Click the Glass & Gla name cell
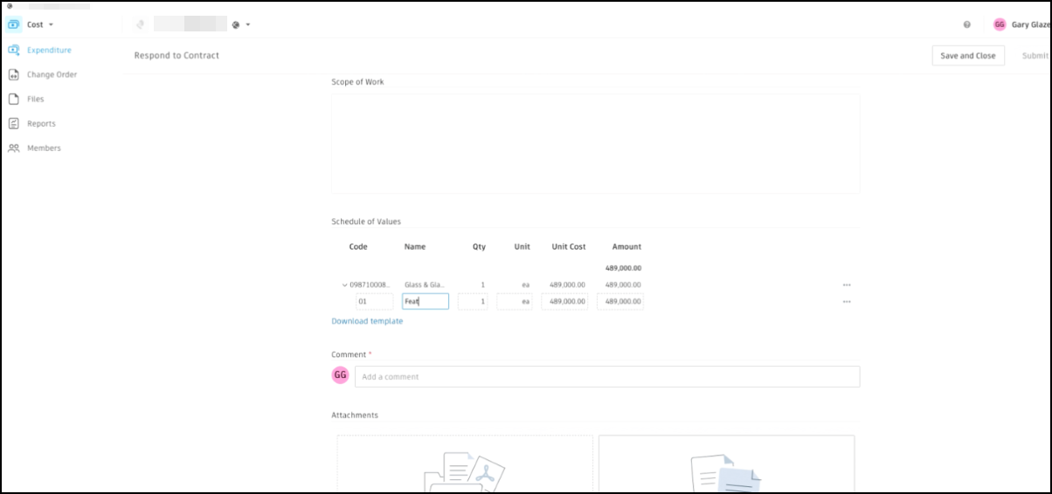The height and width of the screenshot is (494, 1052). [x=425, y=285]
